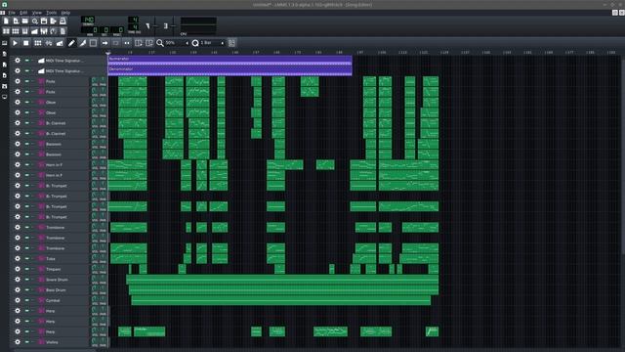Open the Tuba track gear menu
The width and height of the screenshot is (625, 352).
coord(18,258)
